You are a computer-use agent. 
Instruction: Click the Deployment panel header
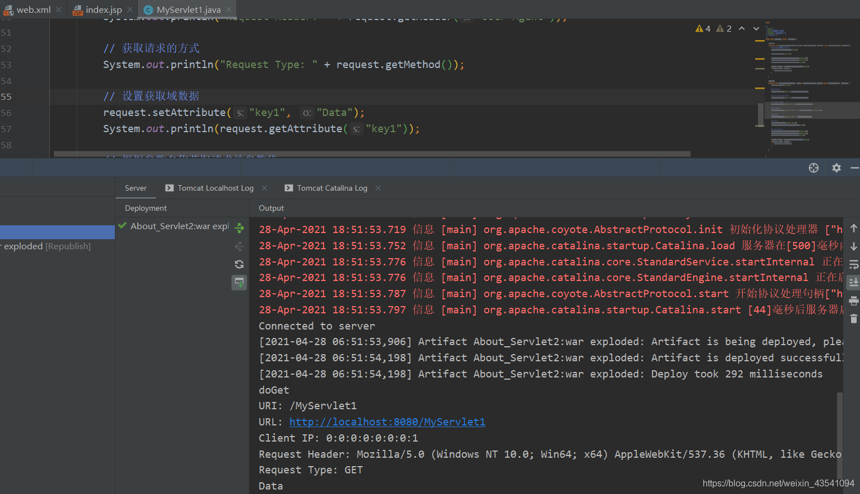(x=146, y=208)
